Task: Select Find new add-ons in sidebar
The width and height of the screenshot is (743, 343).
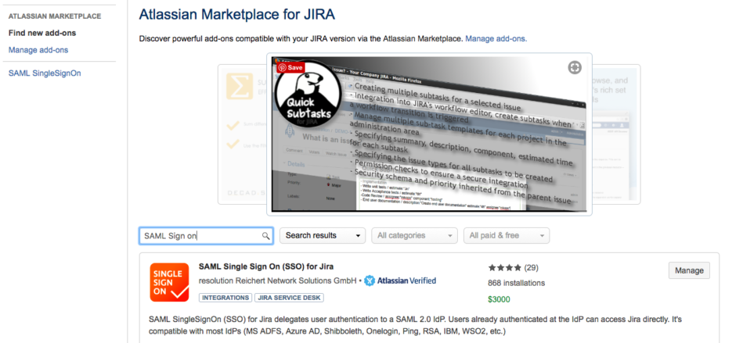Action: [x=42, y=33]
